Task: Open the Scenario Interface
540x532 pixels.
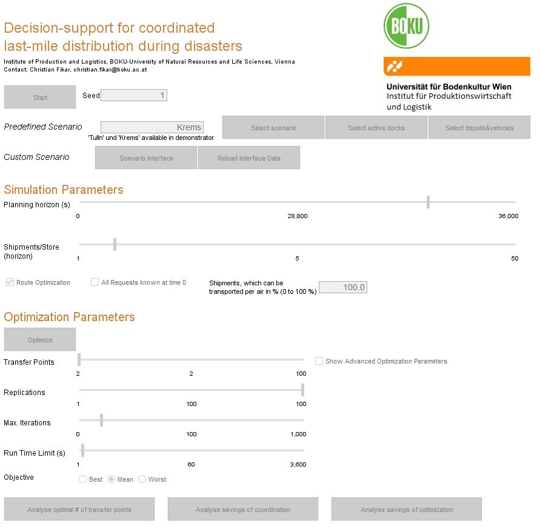Action: pyautogui.click(x=145, y=158)
